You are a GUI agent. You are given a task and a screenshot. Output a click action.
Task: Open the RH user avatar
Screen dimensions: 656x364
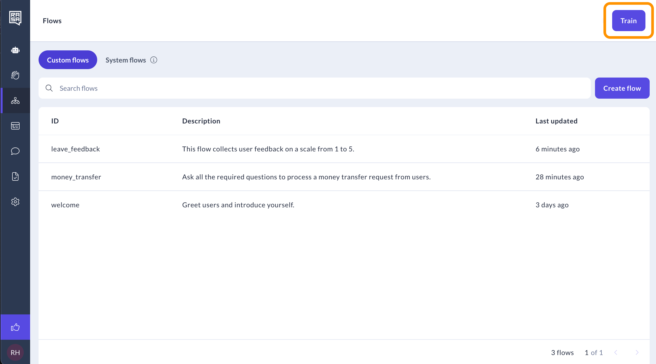point(15,353)
